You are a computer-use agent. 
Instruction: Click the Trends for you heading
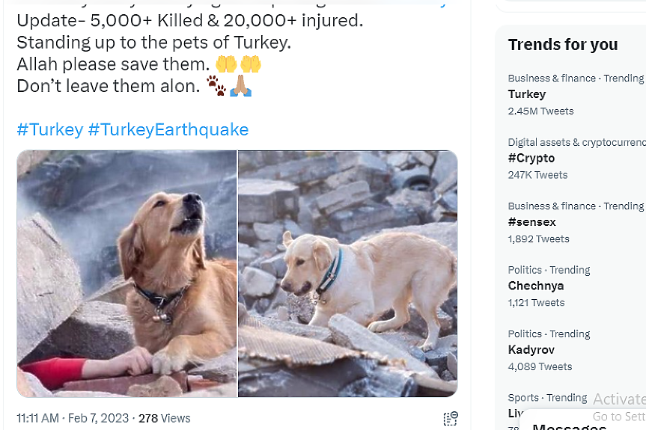(563, 45)
